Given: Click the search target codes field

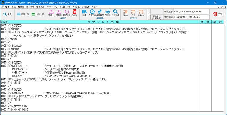Looking at the screenshot, I should (191, 11).
